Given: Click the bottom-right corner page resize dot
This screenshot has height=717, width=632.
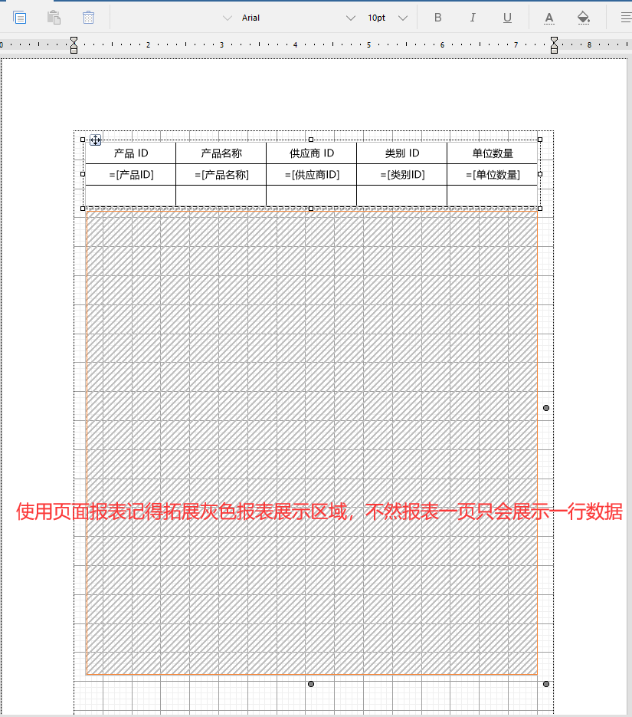Looking at the screenshot, I should tap(546, 684).
